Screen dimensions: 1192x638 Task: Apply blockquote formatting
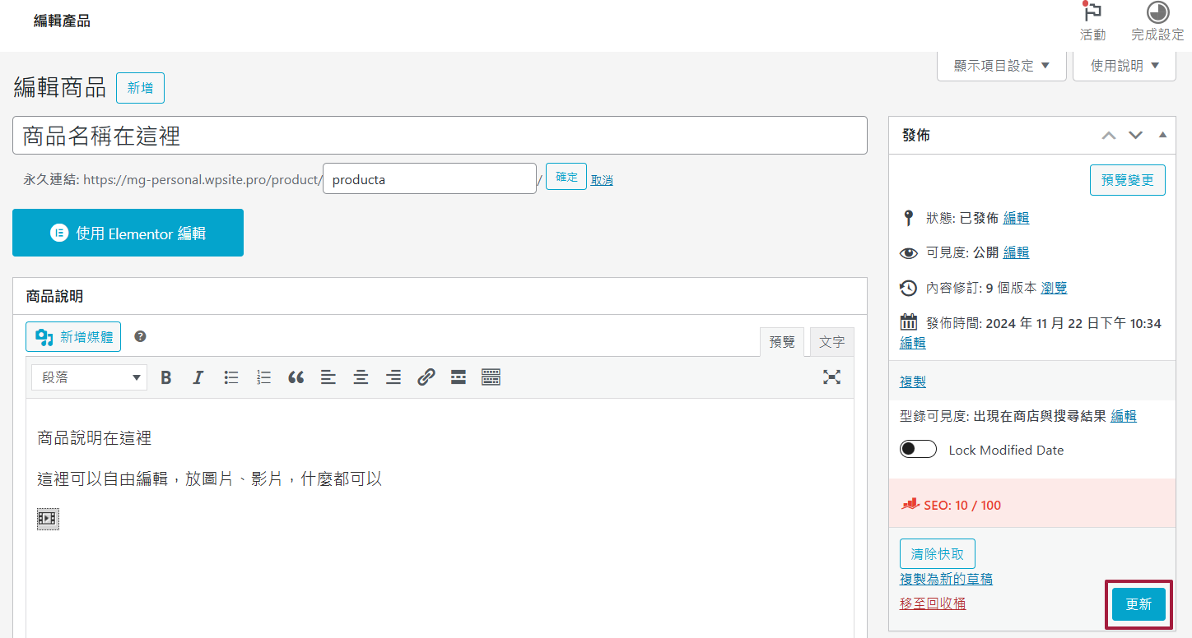(296, 377)
